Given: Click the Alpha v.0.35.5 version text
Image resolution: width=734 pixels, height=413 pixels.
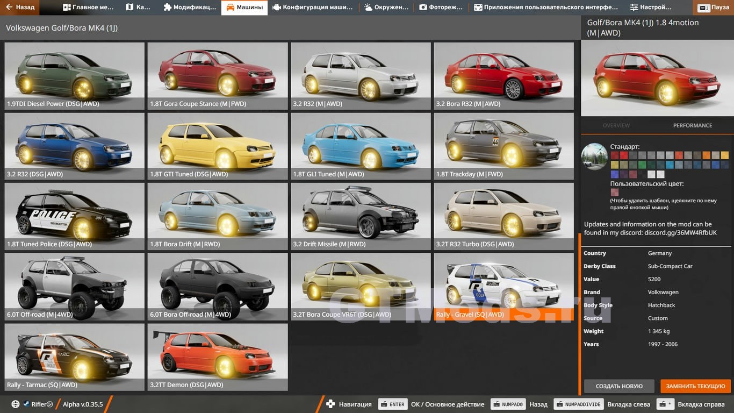Looking at the screenshot, I should (83, 404).
